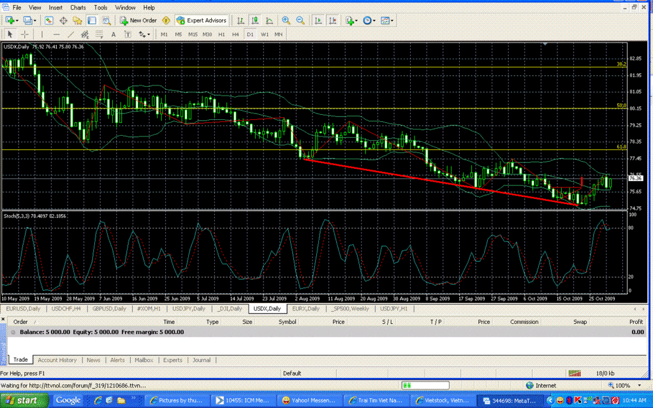The image size is (653, 408).
Task: Switch to W1 weekly timeframe
Action: pyautogui.click(x=265, y=34)
